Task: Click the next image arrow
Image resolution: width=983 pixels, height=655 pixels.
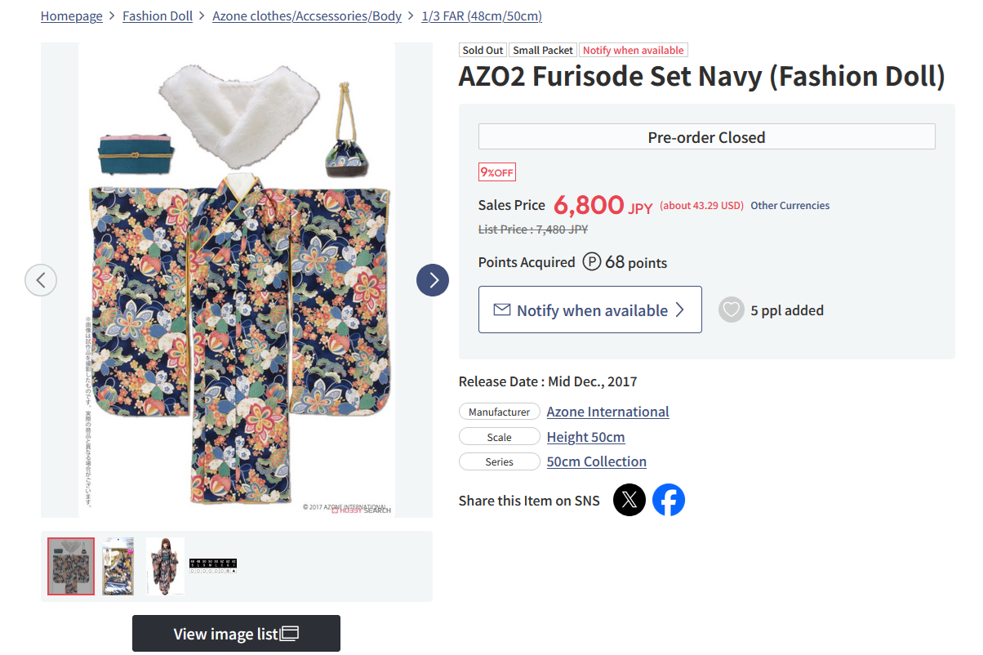Action: coord(433,280)
